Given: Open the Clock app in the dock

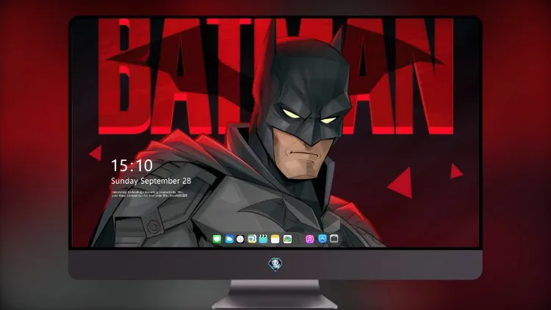Looking at the screenshot, I should 240,239.
